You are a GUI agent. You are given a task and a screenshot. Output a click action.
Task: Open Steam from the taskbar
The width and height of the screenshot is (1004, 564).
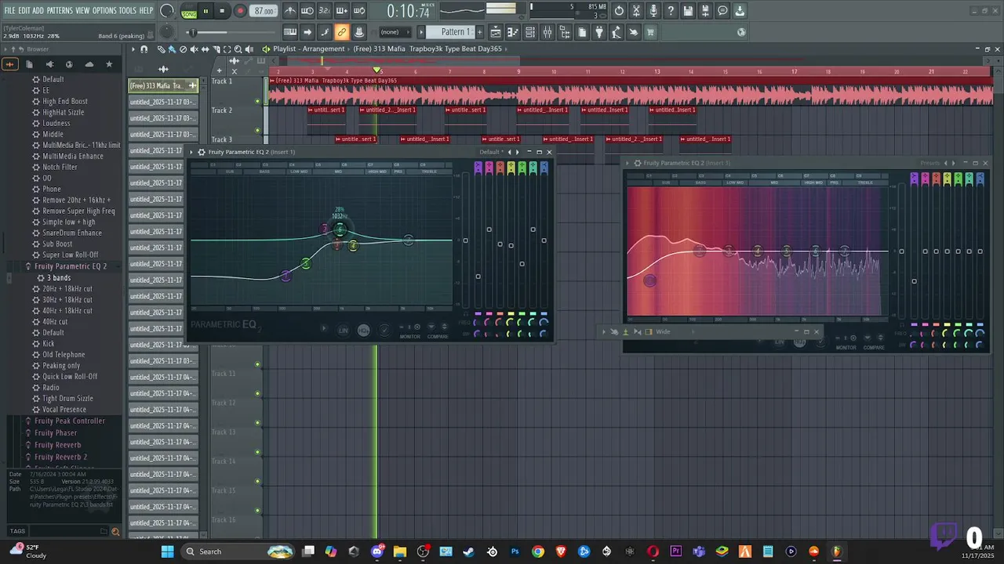468,551
